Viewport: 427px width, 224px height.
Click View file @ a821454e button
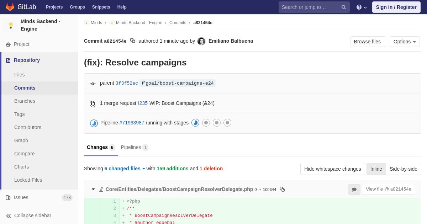point(389,189)
